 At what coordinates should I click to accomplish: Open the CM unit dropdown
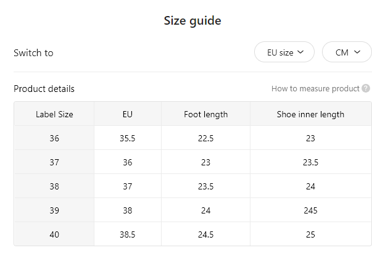(347, 52)
